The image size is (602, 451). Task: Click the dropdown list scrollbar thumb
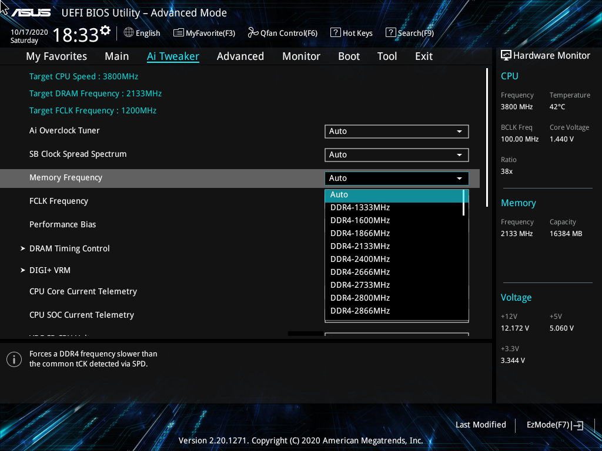[464, 203]
